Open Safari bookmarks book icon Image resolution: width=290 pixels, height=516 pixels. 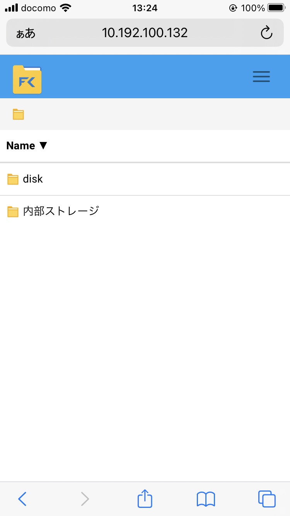coord(206,499)
